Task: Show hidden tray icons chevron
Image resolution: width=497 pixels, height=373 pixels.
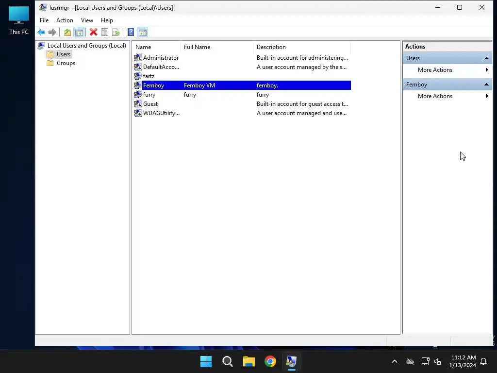Action: 395,361
